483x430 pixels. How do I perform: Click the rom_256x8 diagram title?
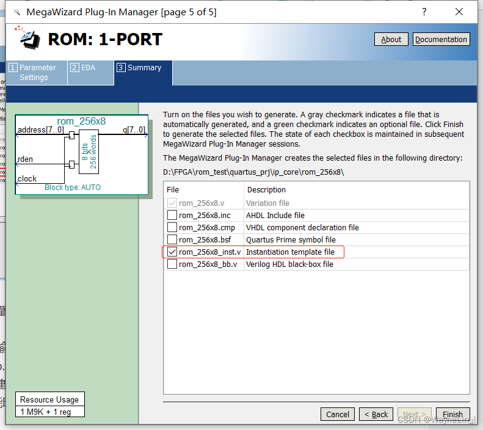(81, 121)
